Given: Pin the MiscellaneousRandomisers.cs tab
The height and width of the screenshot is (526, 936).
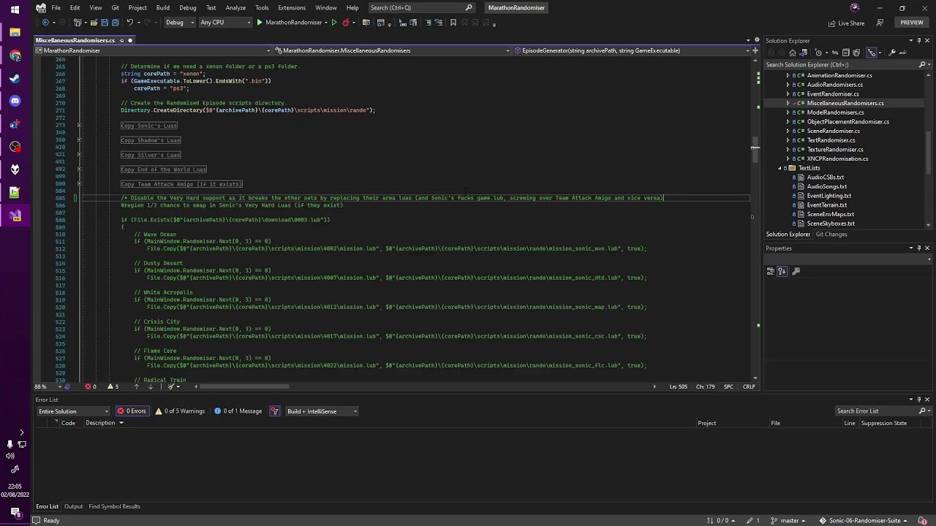Looking at the screenshot, I should pyautogui.click(x=121, y=40).
